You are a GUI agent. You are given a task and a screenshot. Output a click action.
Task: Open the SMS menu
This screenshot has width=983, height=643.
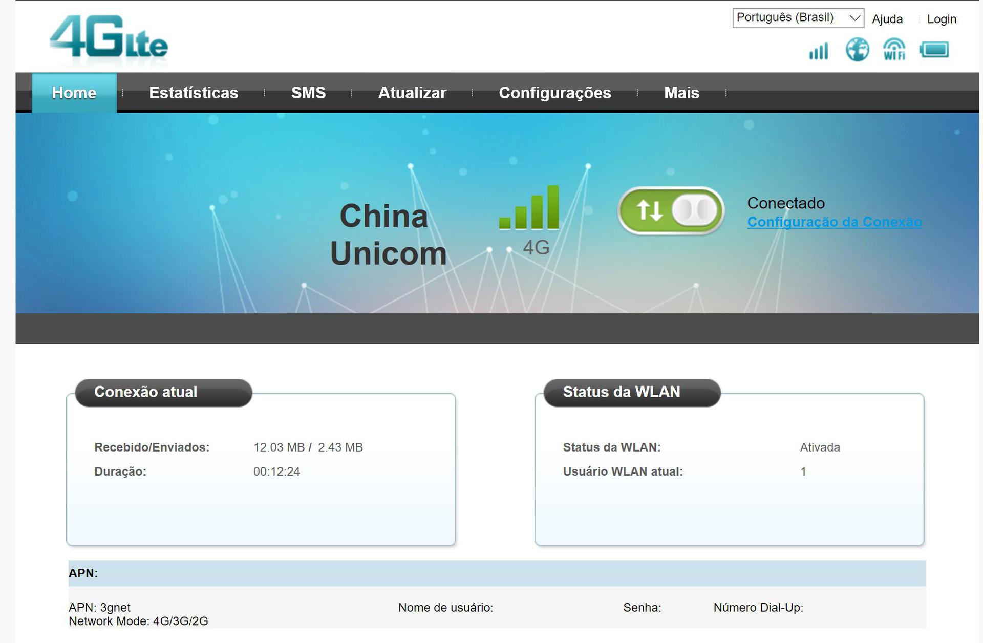tap(308, 93)
